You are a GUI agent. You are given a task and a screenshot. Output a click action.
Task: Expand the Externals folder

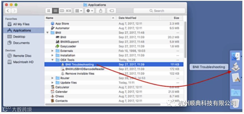pos(52,51)
